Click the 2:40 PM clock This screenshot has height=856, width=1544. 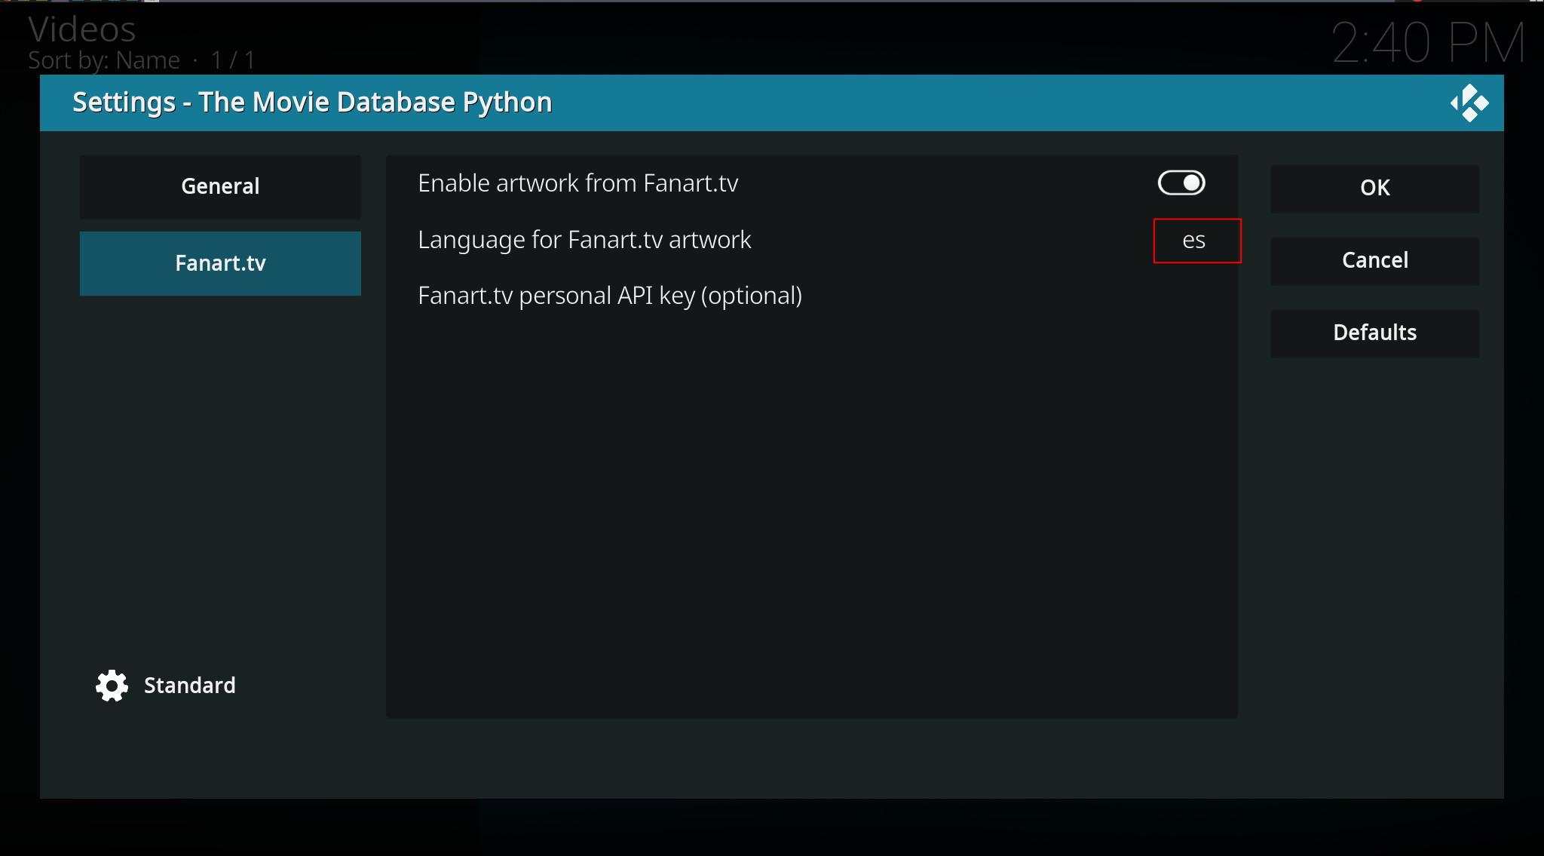[1428, 43]
